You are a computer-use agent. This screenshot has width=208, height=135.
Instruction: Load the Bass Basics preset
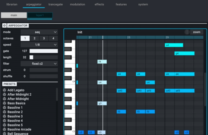16,103
